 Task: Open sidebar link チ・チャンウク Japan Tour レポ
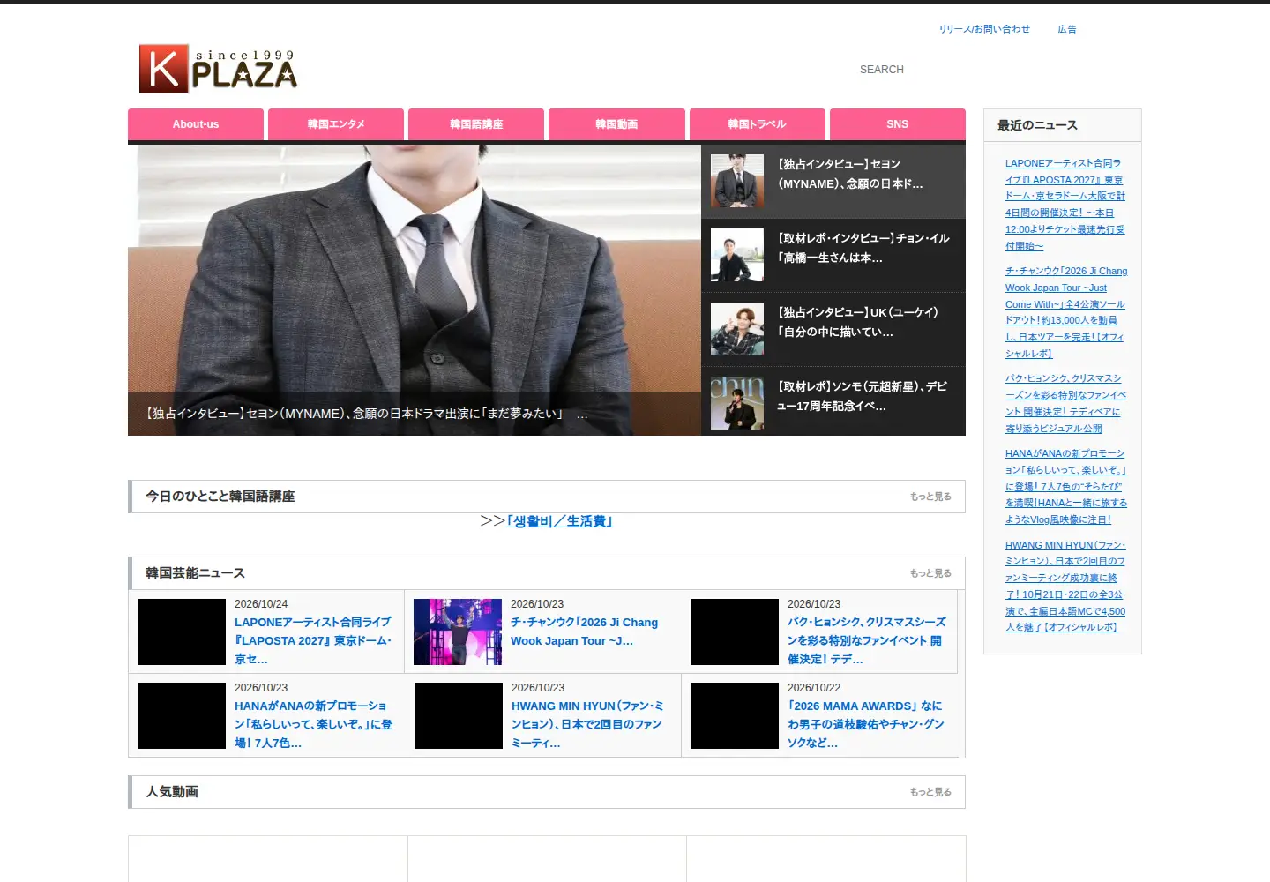1066,312
